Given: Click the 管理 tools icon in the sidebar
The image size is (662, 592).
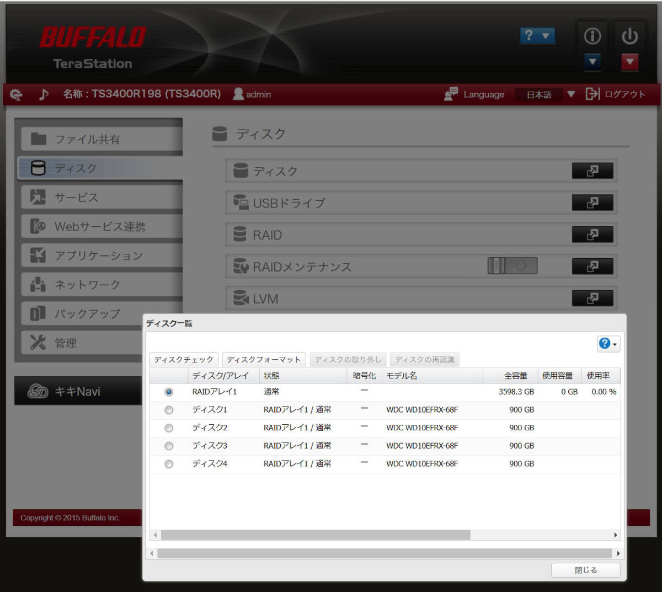Looking at the screenshot, I should pos(38,343).
